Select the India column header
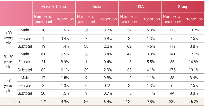205x106 pixels. (97, 6)
